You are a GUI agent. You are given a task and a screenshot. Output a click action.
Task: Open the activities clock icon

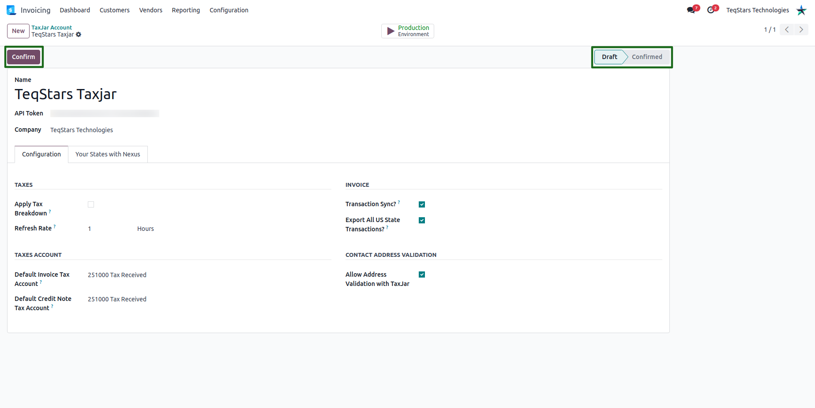pyautogui.click(x=710, y=10)
